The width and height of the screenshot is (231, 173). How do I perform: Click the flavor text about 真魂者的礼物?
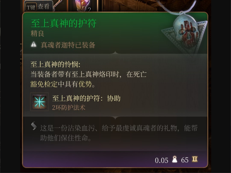pyautogui.click(x=119, y=133)
